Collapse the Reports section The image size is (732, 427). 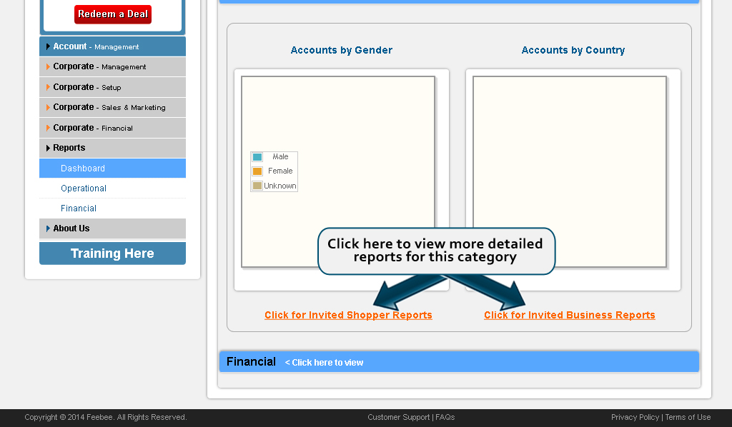(x=112, y=148)
